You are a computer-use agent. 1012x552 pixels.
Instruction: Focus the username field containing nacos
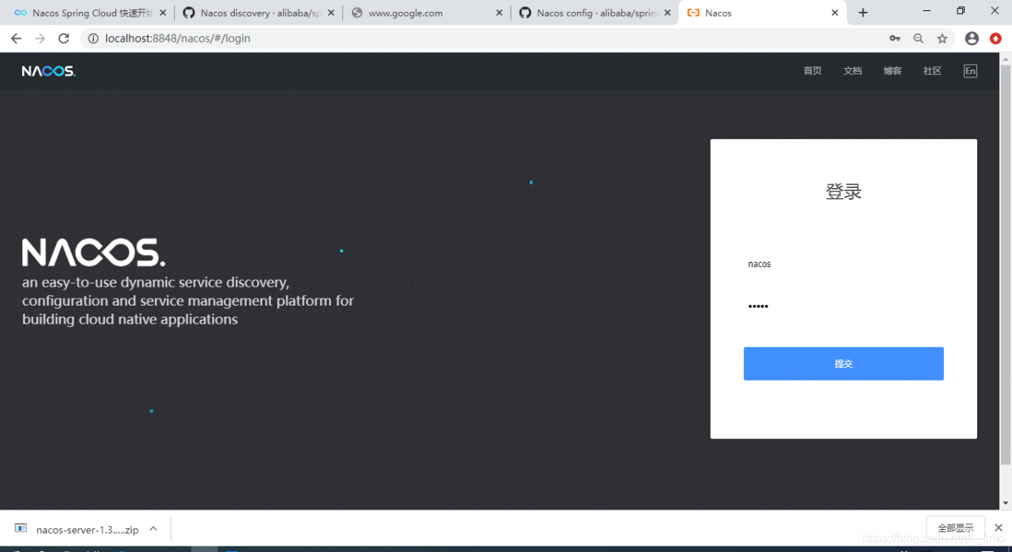(844, 264)
